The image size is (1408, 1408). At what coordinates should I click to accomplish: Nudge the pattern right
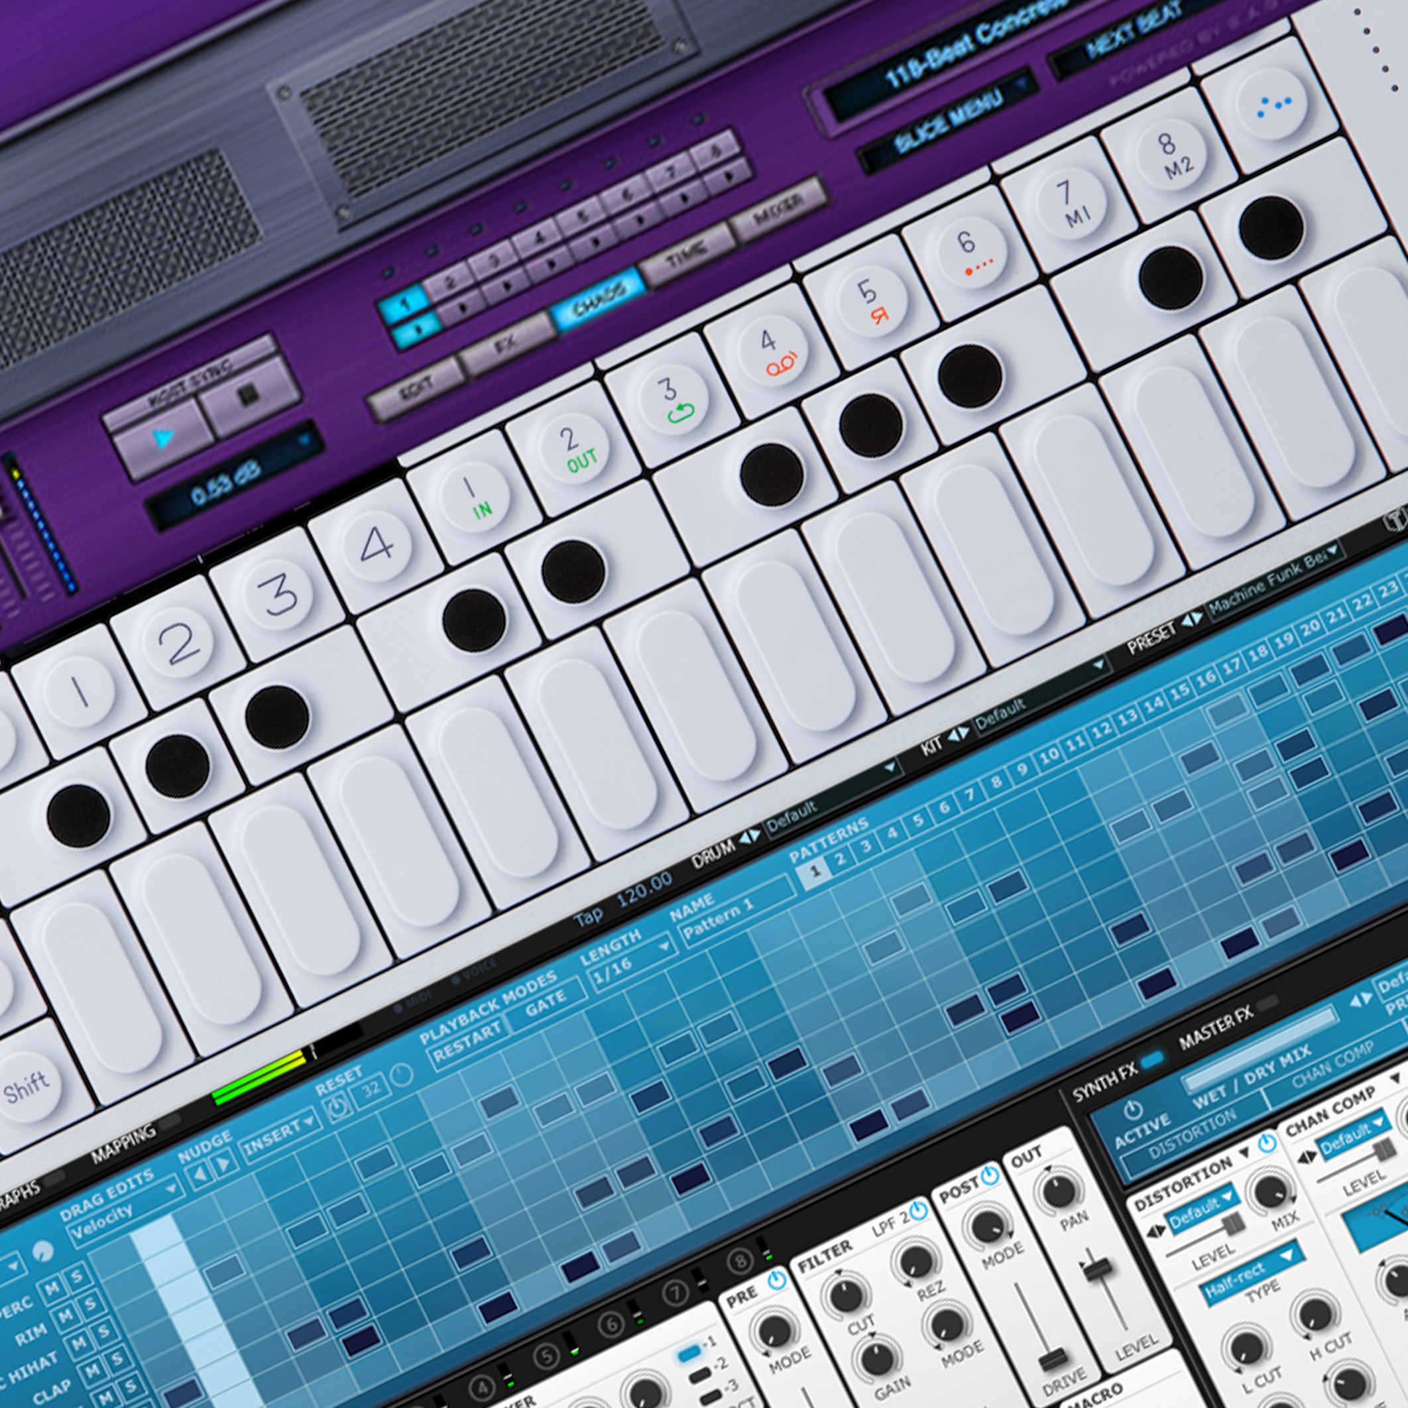click(225, 1165)
